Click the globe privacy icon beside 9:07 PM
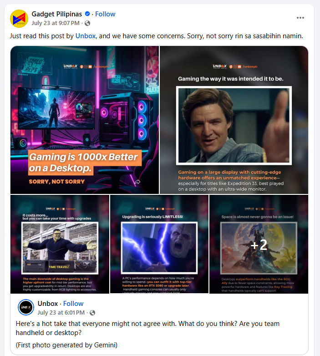320x356 pixels. (x=87, y=23)
